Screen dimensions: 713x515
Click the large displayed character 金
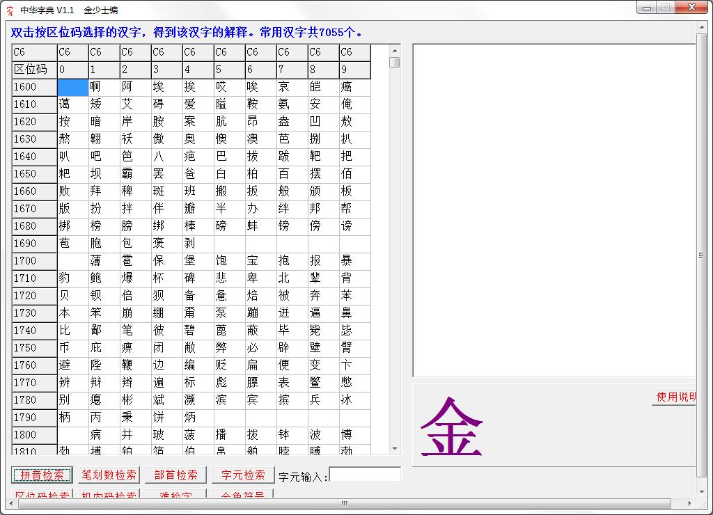click(453, 427)
